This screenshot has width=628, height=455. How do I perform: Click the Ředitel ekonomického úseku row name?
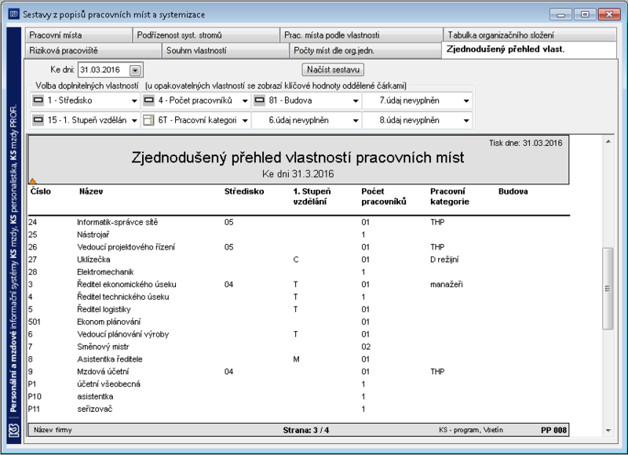pos(126,284)
